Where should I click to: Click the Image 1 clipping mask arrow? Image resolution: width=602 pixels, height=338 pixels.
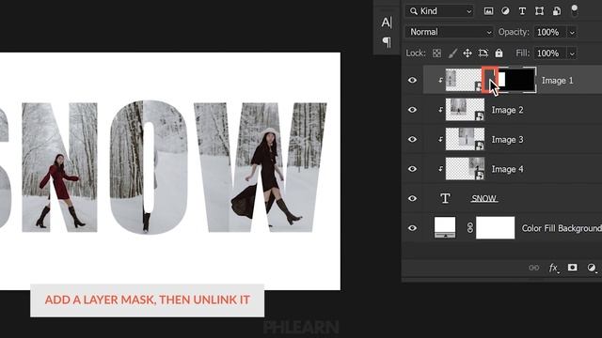click(440, 80)
